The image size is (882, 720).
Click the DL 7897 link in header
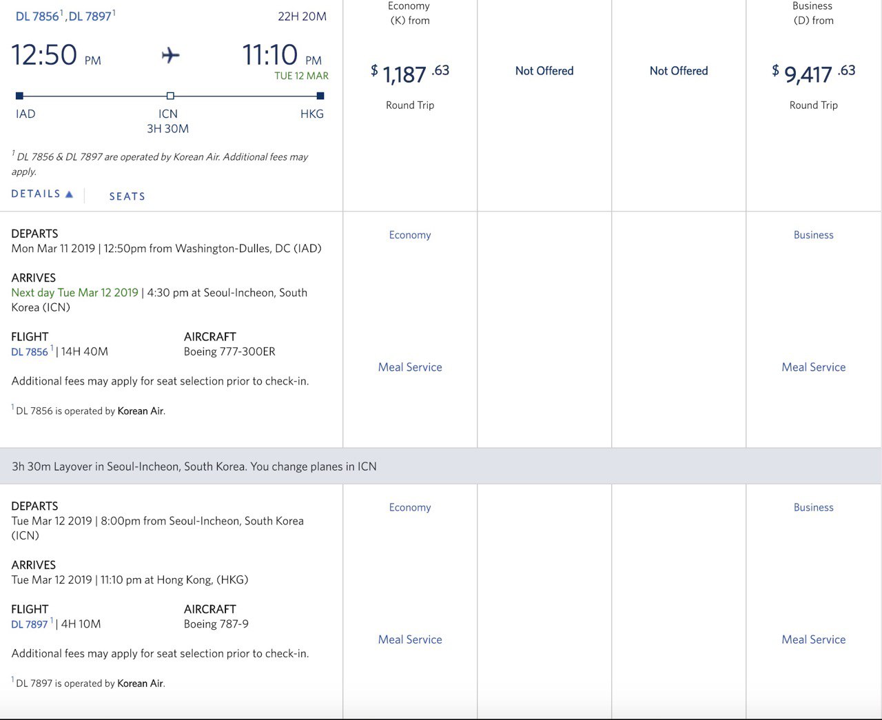click(x=90, y=17)
